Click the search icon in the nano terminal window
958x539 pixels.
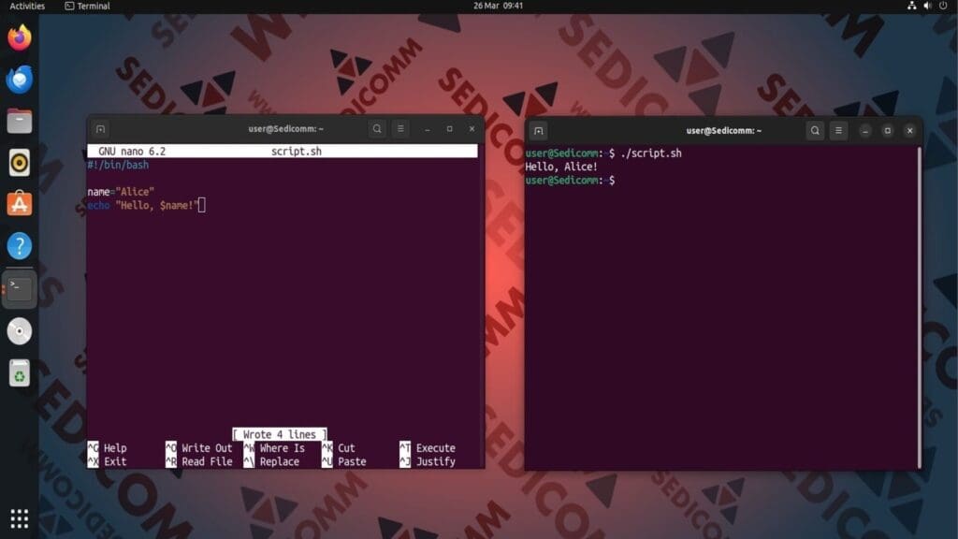click(376, 129)
